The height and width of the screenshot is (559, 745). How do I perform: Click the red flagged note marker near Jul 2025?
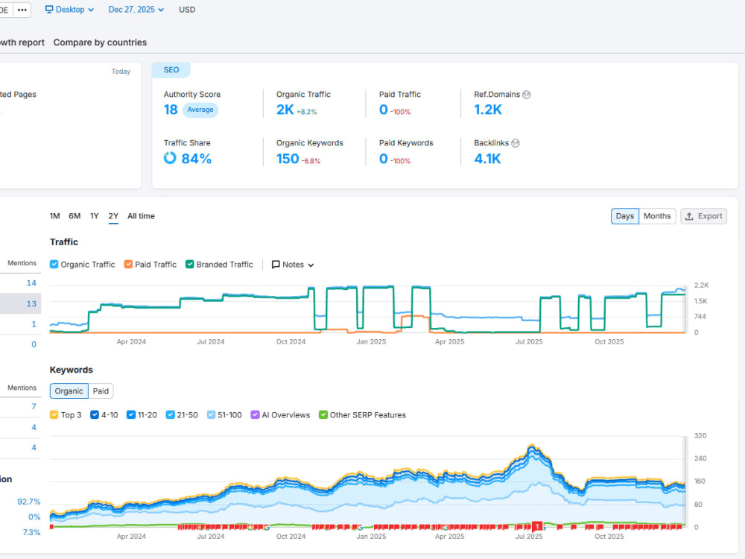[x=537, y=525]
